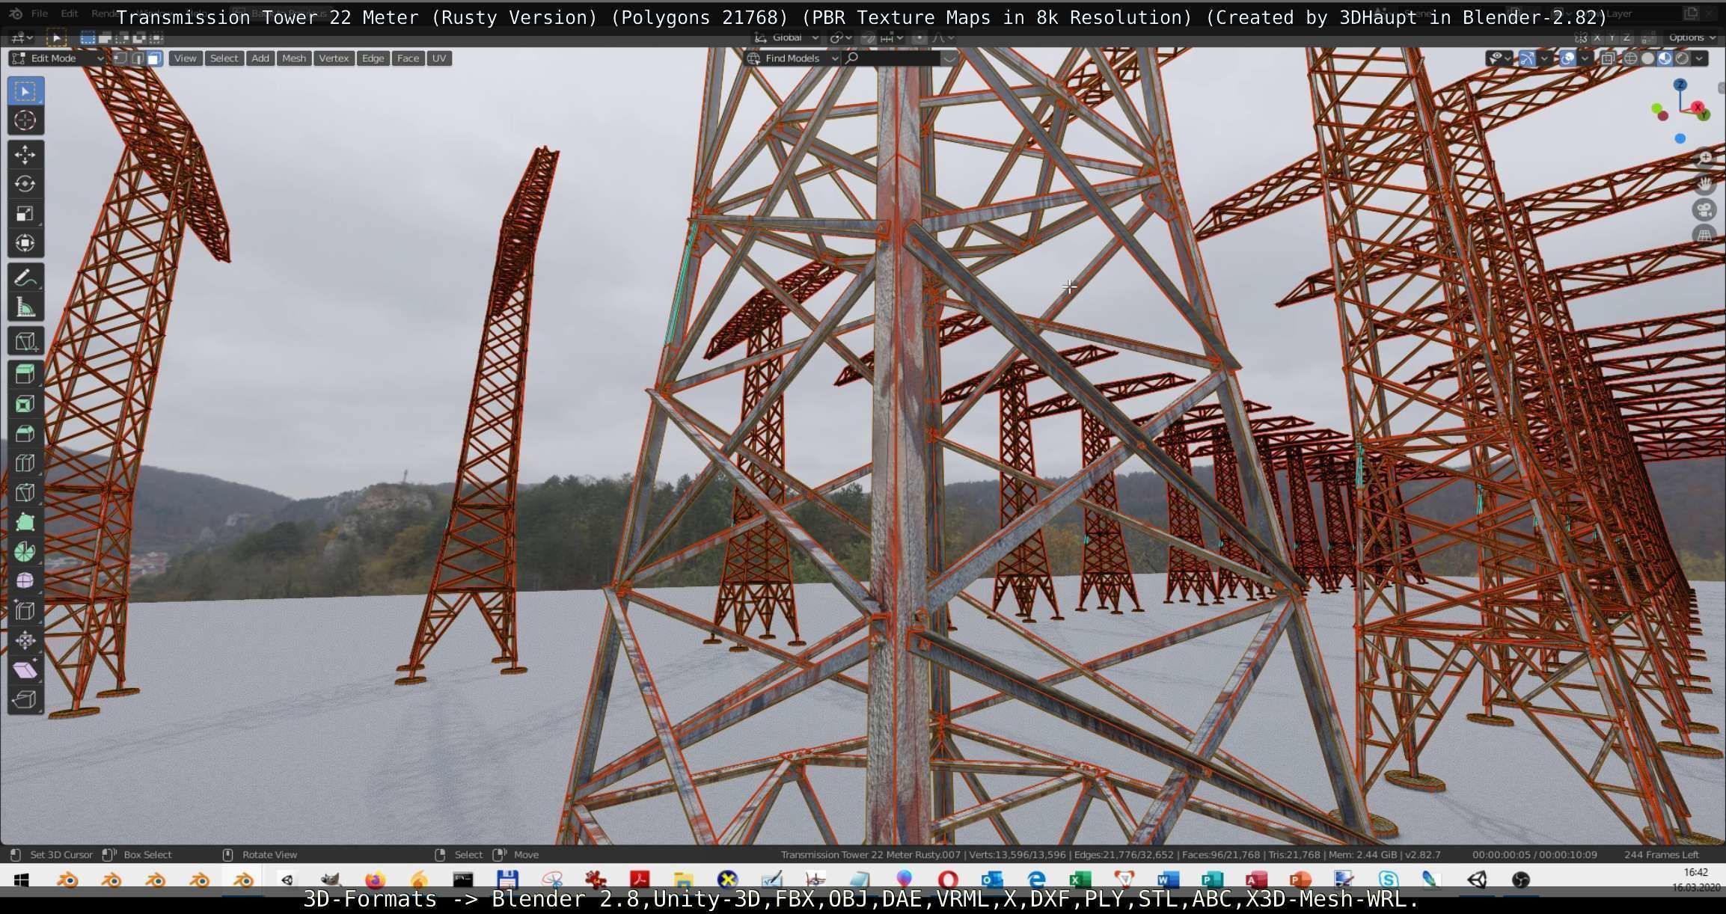The image size is (1726, 914).
Task: Select the Measure tool
Action: [25, 307]
